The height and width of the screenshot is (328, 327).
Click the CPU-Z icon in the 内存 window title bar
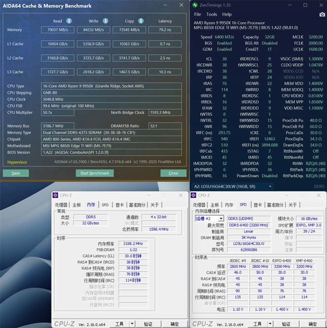[56, 195]
